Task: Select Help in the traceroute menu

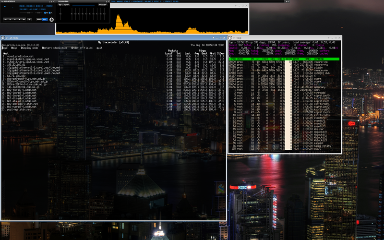Action: [x=14, y=48]
